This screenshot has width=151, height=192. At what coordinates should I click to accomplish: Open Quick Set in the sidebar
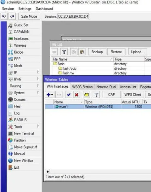click(24, 25)
